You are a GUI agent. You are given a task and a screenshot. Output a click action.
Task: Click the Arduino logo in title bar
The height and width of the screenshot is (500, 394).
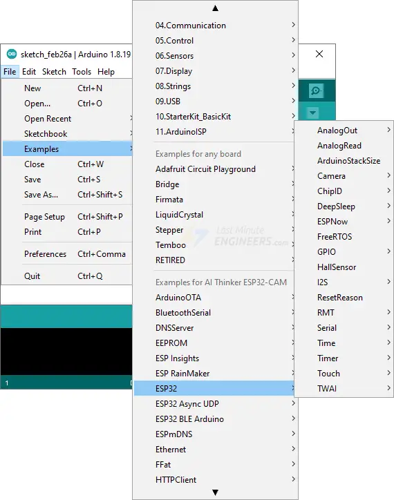click(12, 54)
